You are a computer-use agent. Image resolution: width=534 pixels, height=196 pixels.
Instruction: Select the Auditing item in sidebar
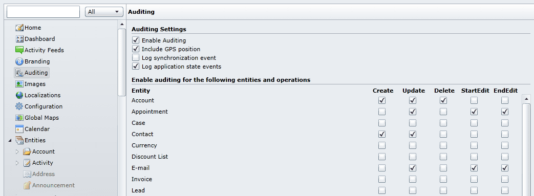click(x=32, y=73)
